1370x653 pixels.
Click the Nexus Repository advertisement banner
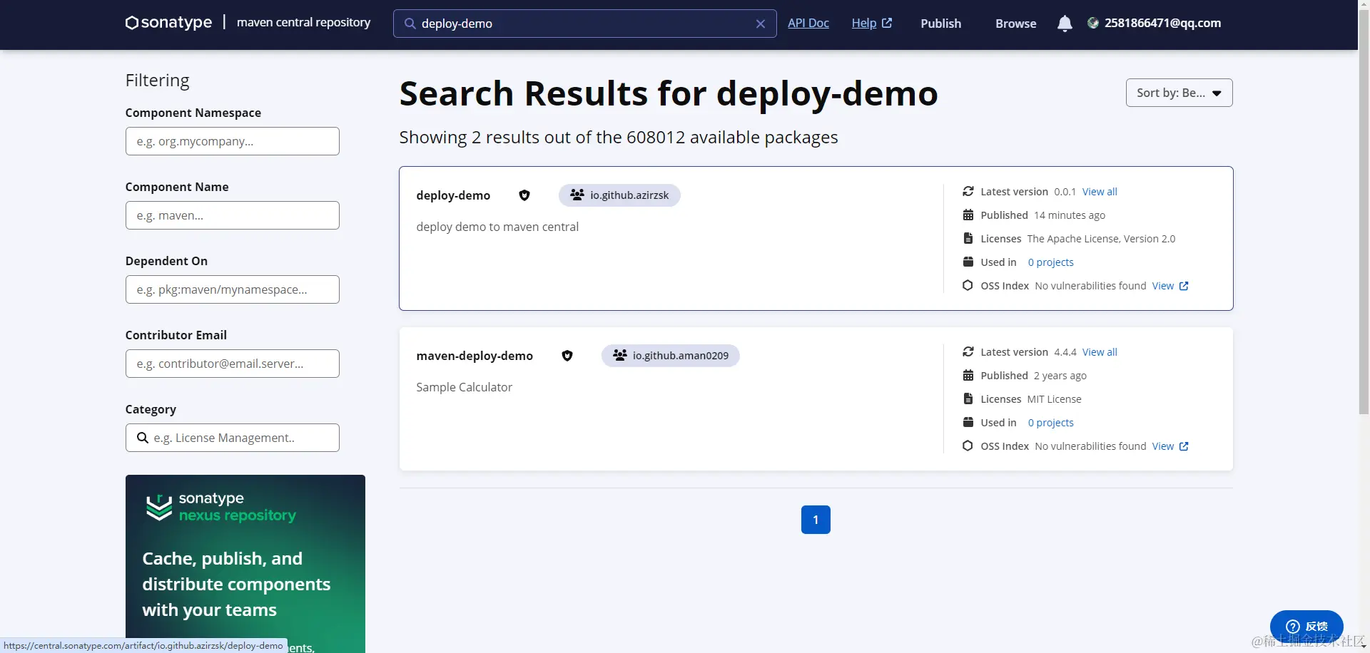pos(245,564)
